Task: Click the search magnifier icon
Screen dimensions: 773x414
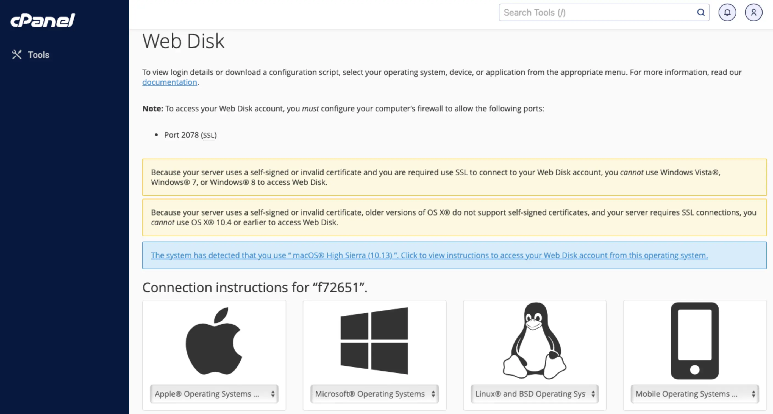Action: tap(701, 13)
